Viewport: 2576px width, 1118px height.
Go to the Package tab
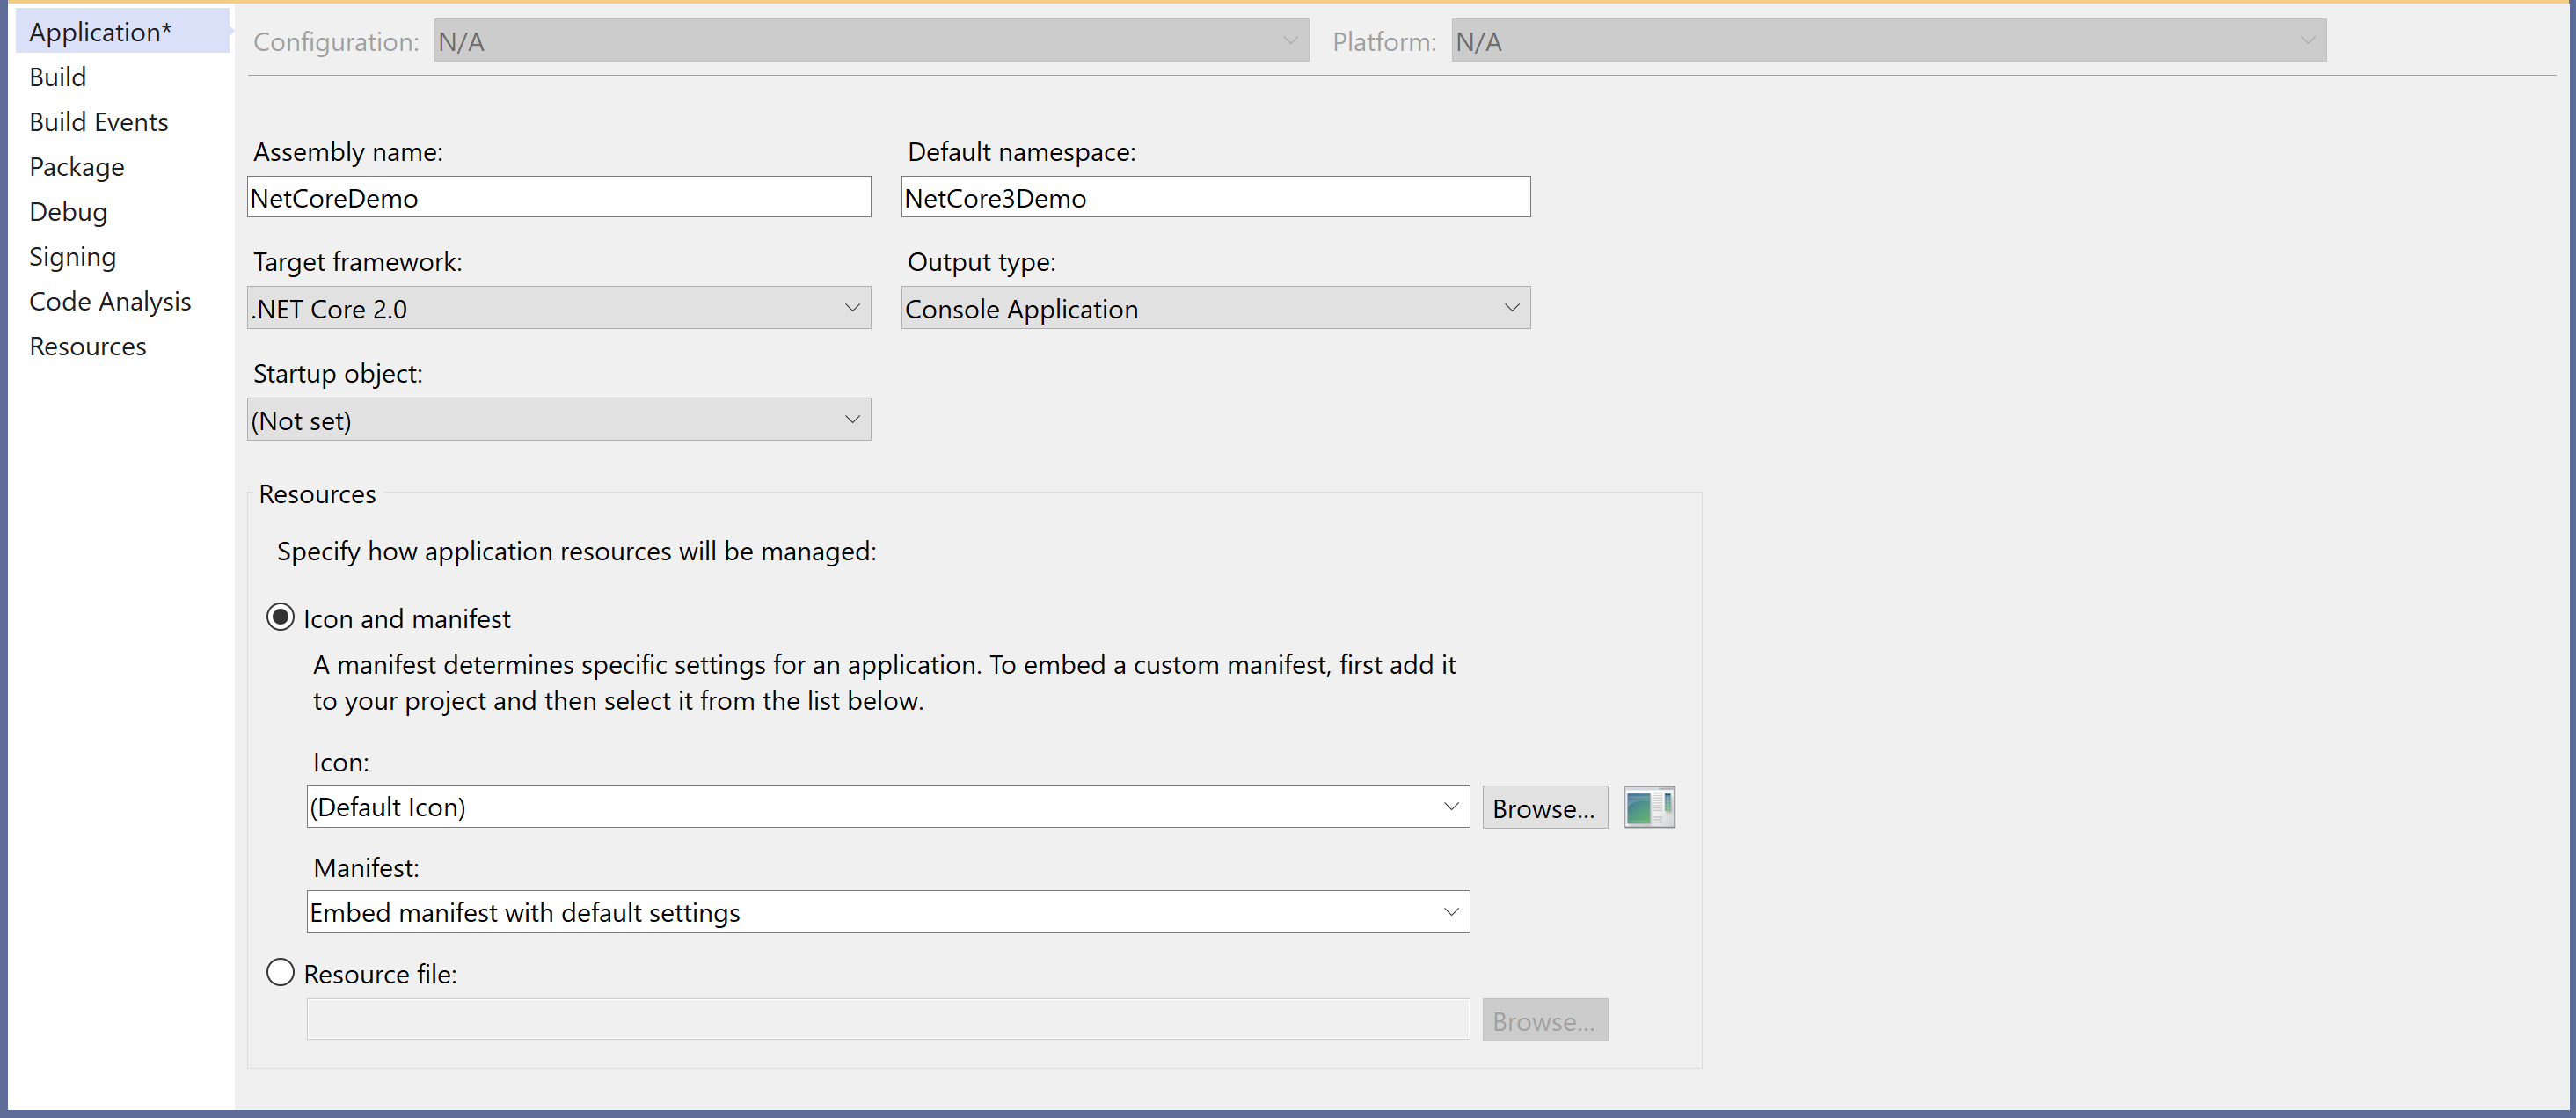(x=77, y=167)
